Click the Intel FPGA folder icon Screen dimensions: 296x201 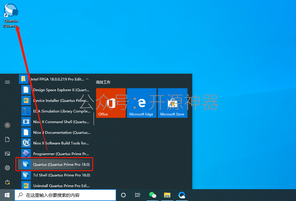coord(24,79)
